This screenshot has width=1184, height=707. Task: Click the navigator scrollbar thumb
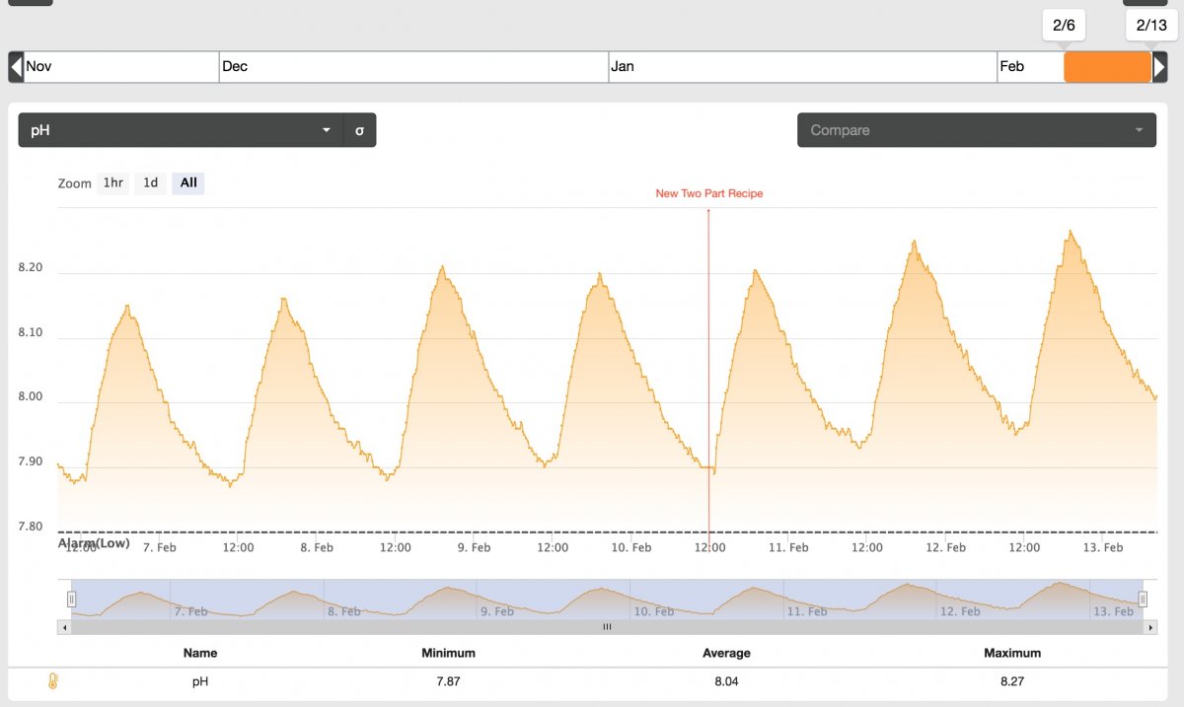click(607, 626)
